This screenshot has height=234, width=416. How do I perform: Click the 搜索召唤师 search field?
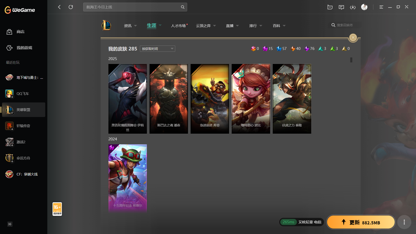(345, 25)
